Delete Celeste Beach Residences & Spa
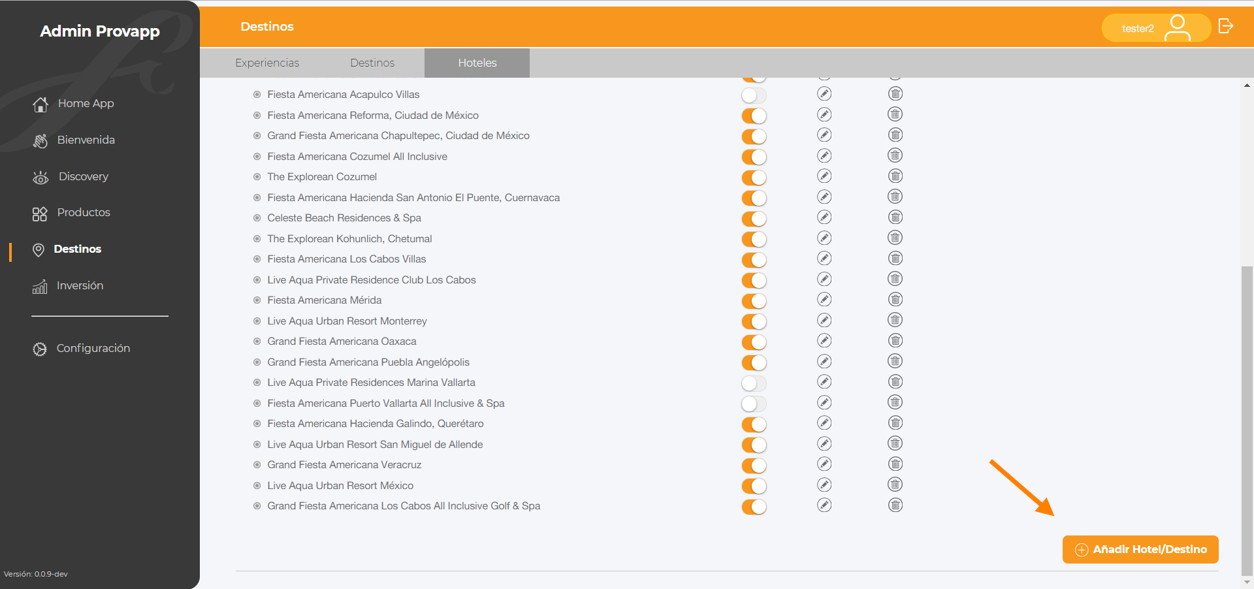The image size is (1254, 589). [895, 217]
